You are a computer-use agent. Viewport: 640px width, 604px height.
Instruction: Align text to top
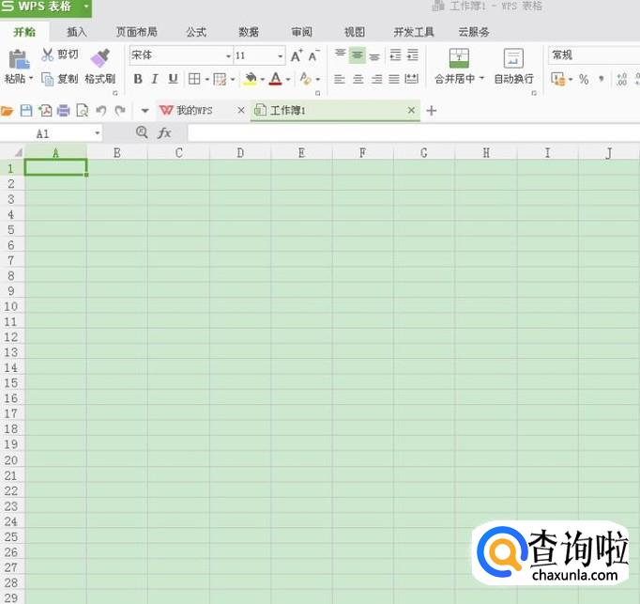click(340, 54)
